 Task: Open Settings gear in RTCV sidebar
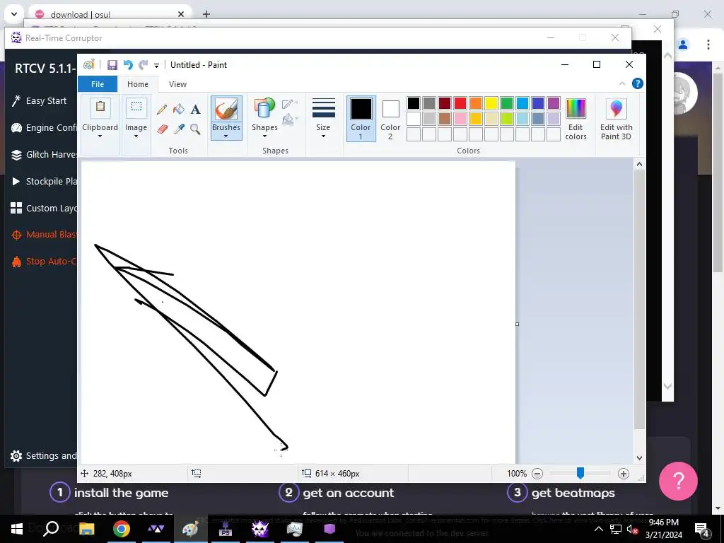coord(16,456)
